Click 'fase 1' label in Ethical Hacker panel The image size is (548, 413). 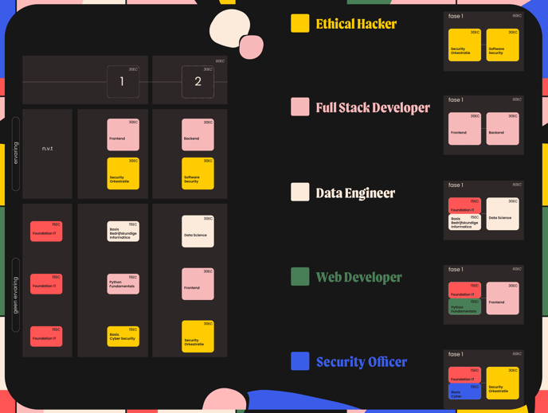point(456,16)
